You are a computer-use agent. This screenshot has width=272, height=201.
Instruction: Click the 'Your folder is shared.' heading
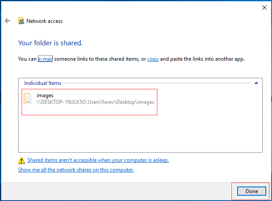tap(50, 43)
